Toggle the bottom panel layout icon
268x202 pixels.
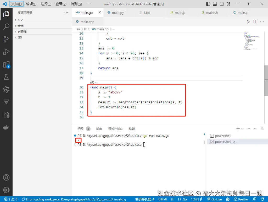point(215,4)
